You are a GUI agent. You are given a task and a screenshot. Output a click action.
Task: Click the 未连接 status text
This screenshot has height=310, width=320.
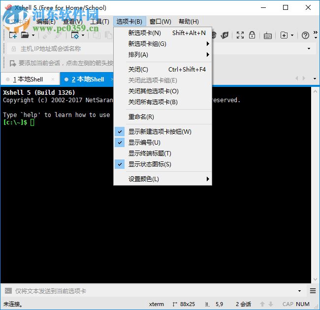click(12, 304)
